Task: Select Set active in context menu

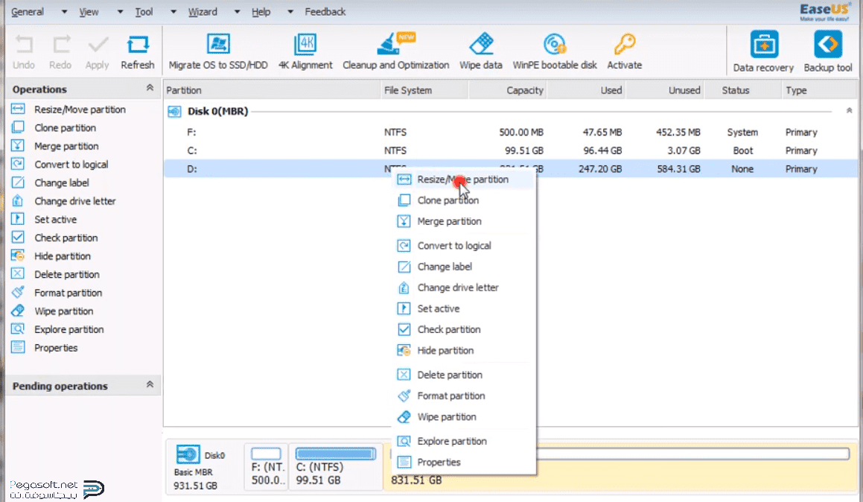Action: (x=463, y=308)
